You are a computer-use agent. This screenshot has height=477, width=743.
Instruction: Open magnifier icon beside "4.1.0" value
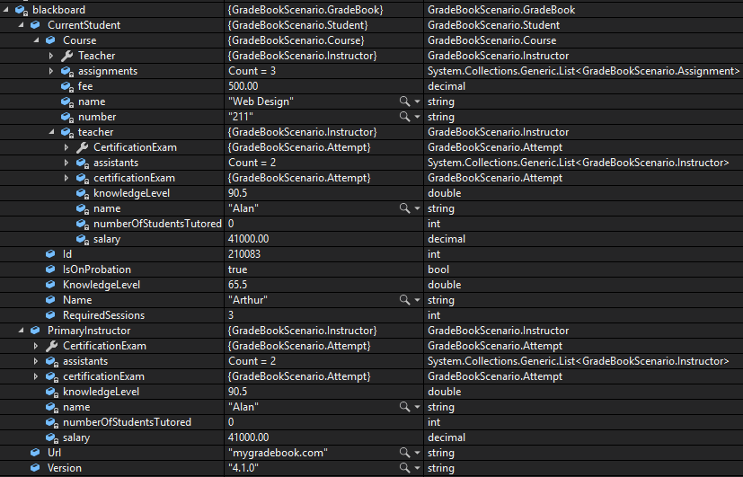tap(404, 468)
